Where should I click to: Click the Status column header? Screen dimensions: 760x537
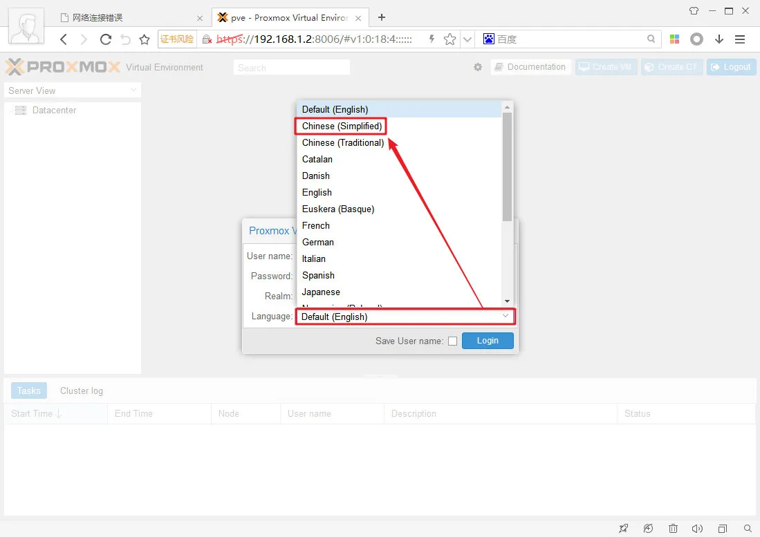[x=686, y=413]
